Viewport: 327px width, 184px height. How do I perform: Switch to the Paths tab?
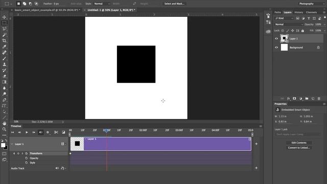[x=277, y=12]
